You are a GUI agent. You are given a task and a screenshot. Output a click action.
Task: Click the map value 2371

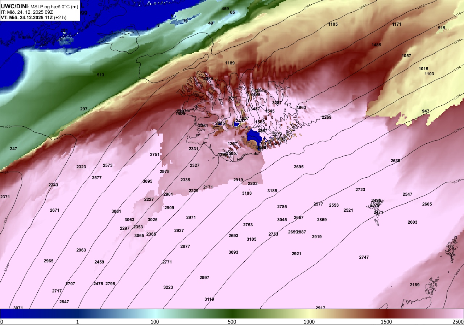[x=5, y=197]
